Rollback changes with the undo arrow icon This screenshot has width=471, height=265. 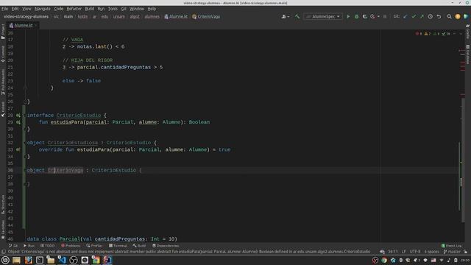pyautogui.click(x=439, y=16)
